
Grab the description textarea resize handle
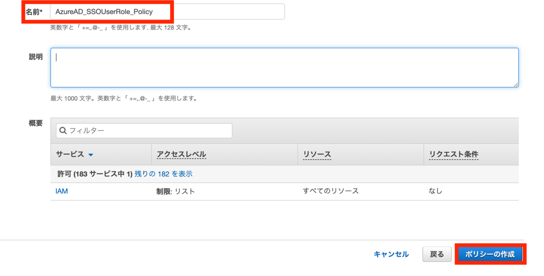[x=516, y=84]
